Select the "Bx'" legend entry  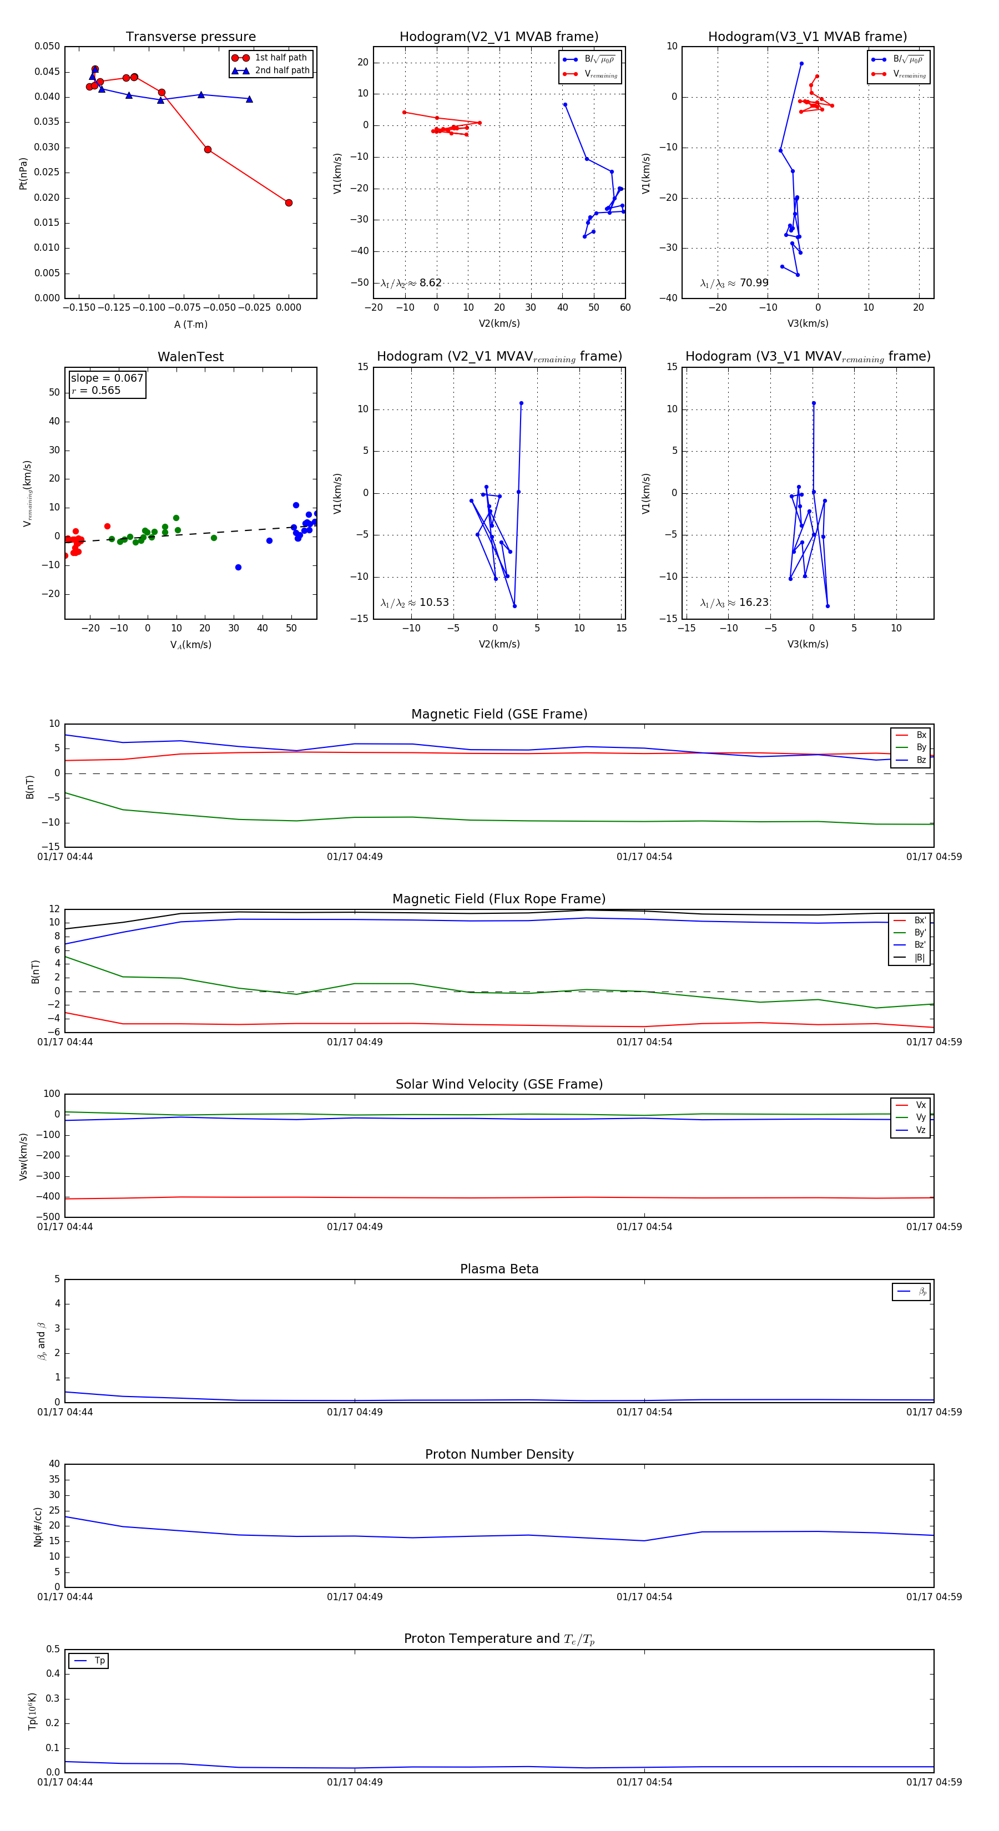[x=910, y=920]
